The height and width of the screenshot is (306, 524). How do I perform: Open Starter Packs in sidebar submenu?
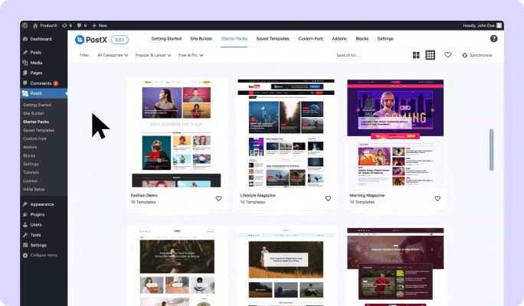[x=36, y=122]
